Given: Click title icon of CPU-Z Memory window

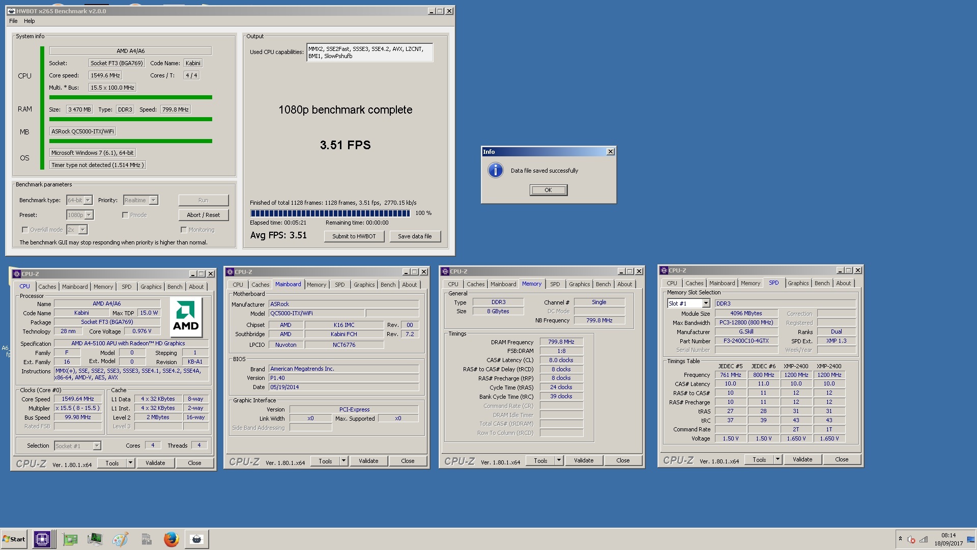Looking at the screenshot, I should pos(445,271).
